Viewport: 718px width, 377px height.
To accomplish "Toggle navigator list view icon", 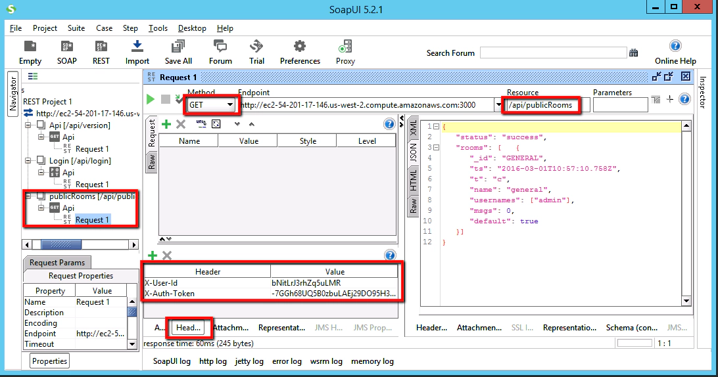I will coord(33,76).
